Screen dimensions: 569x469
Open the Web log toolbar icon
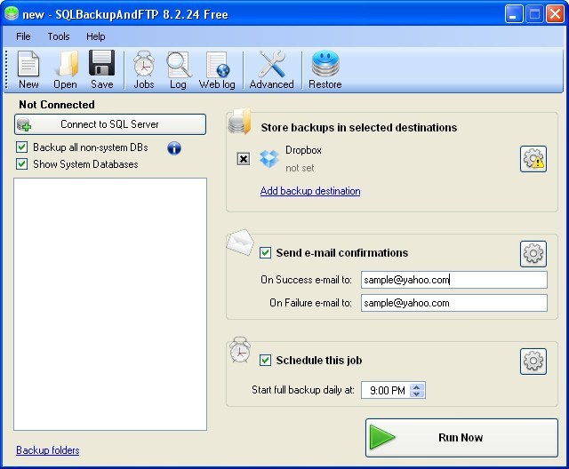point(217,69)
